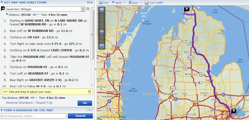Select the A start marker on the map
Screen dimensions: 249x120
186,9
